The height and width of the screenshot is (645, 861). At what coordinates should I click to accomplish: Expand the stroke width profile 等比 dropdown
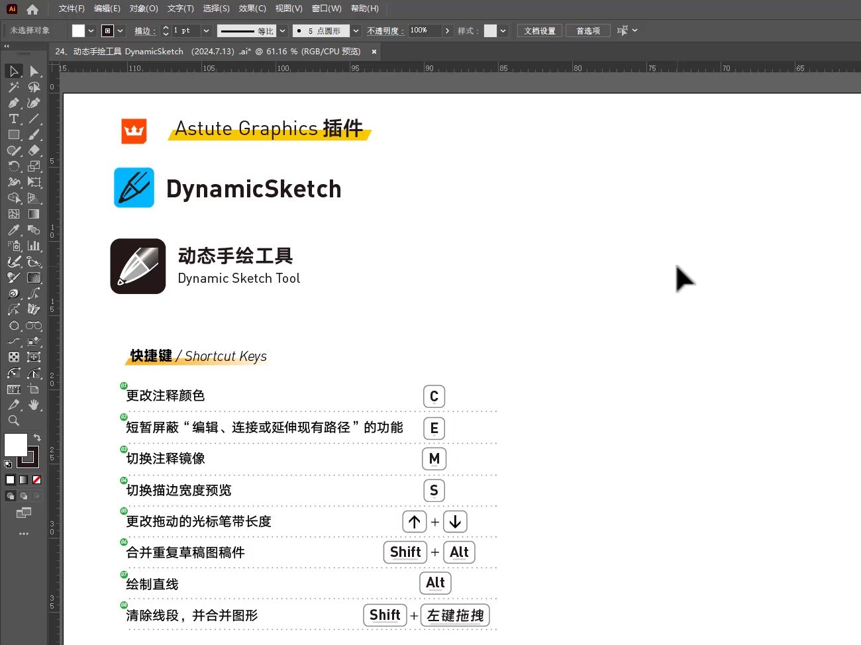(282, 30)
